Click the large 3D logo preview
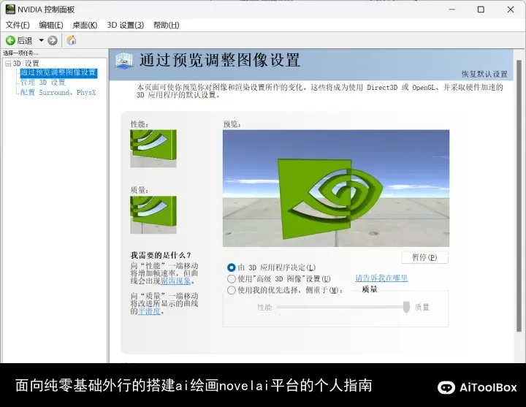Image resolution: width=526 pixels, height=407 pixels. point(336,189)
